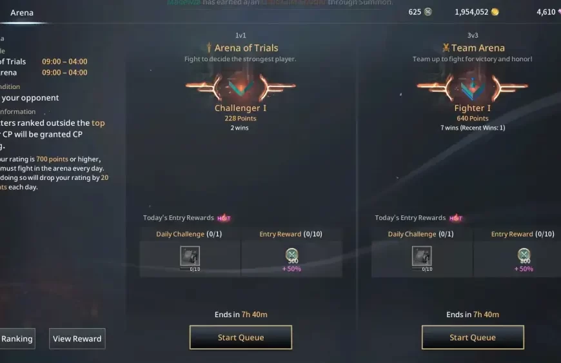Start Queue for Arena of Trials
Viewport: 561px width, 363px height.
(241, 337)
